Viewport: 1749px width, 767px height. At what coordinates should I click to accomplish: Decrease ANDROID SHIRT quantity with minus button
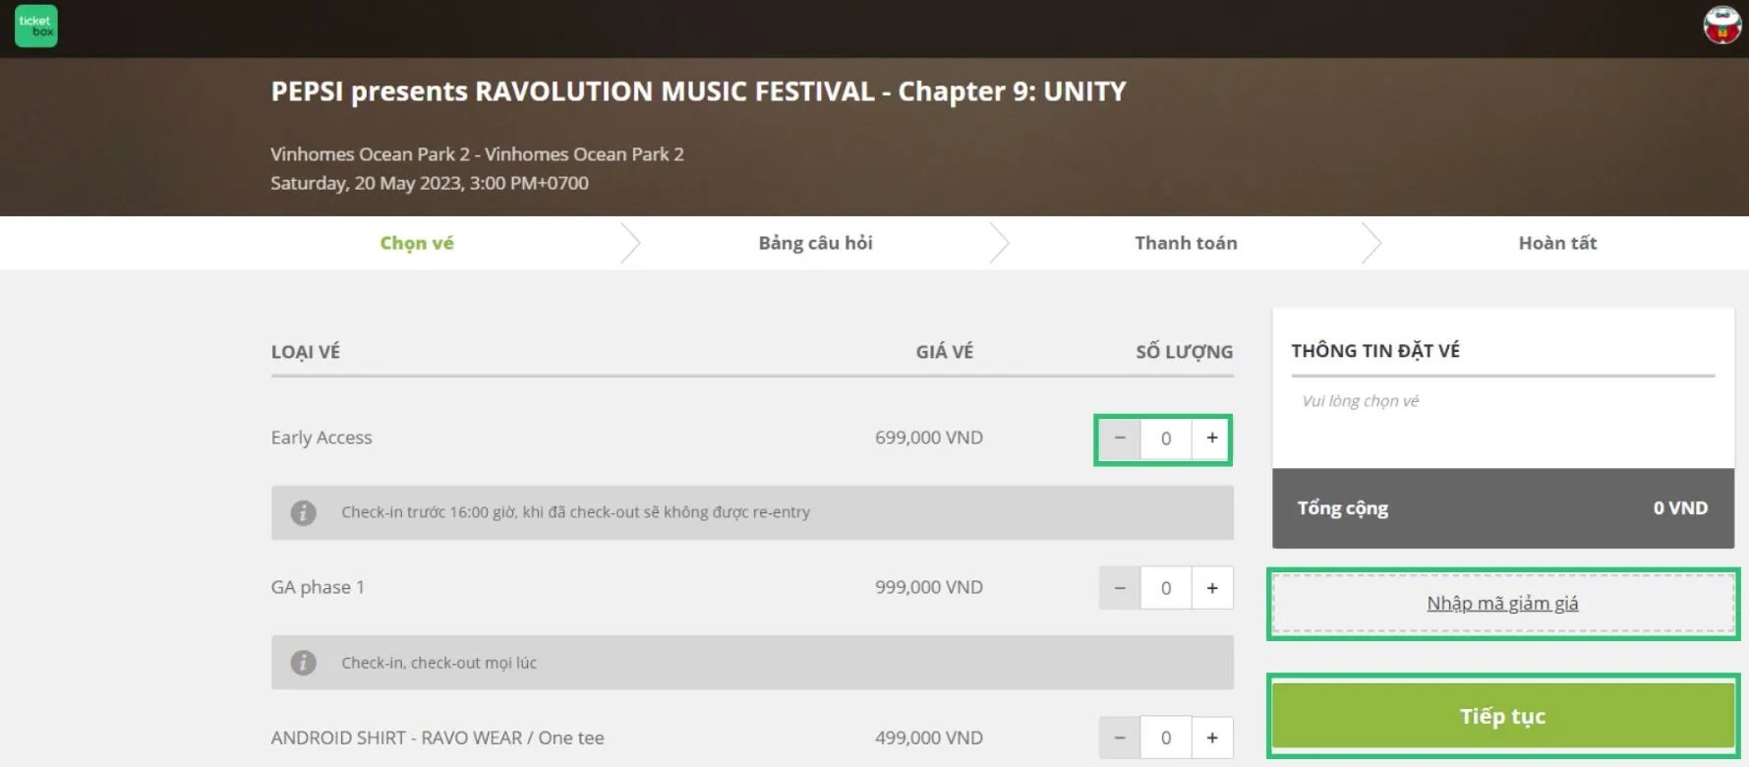pyautogui.click(x=1120, y=737)
